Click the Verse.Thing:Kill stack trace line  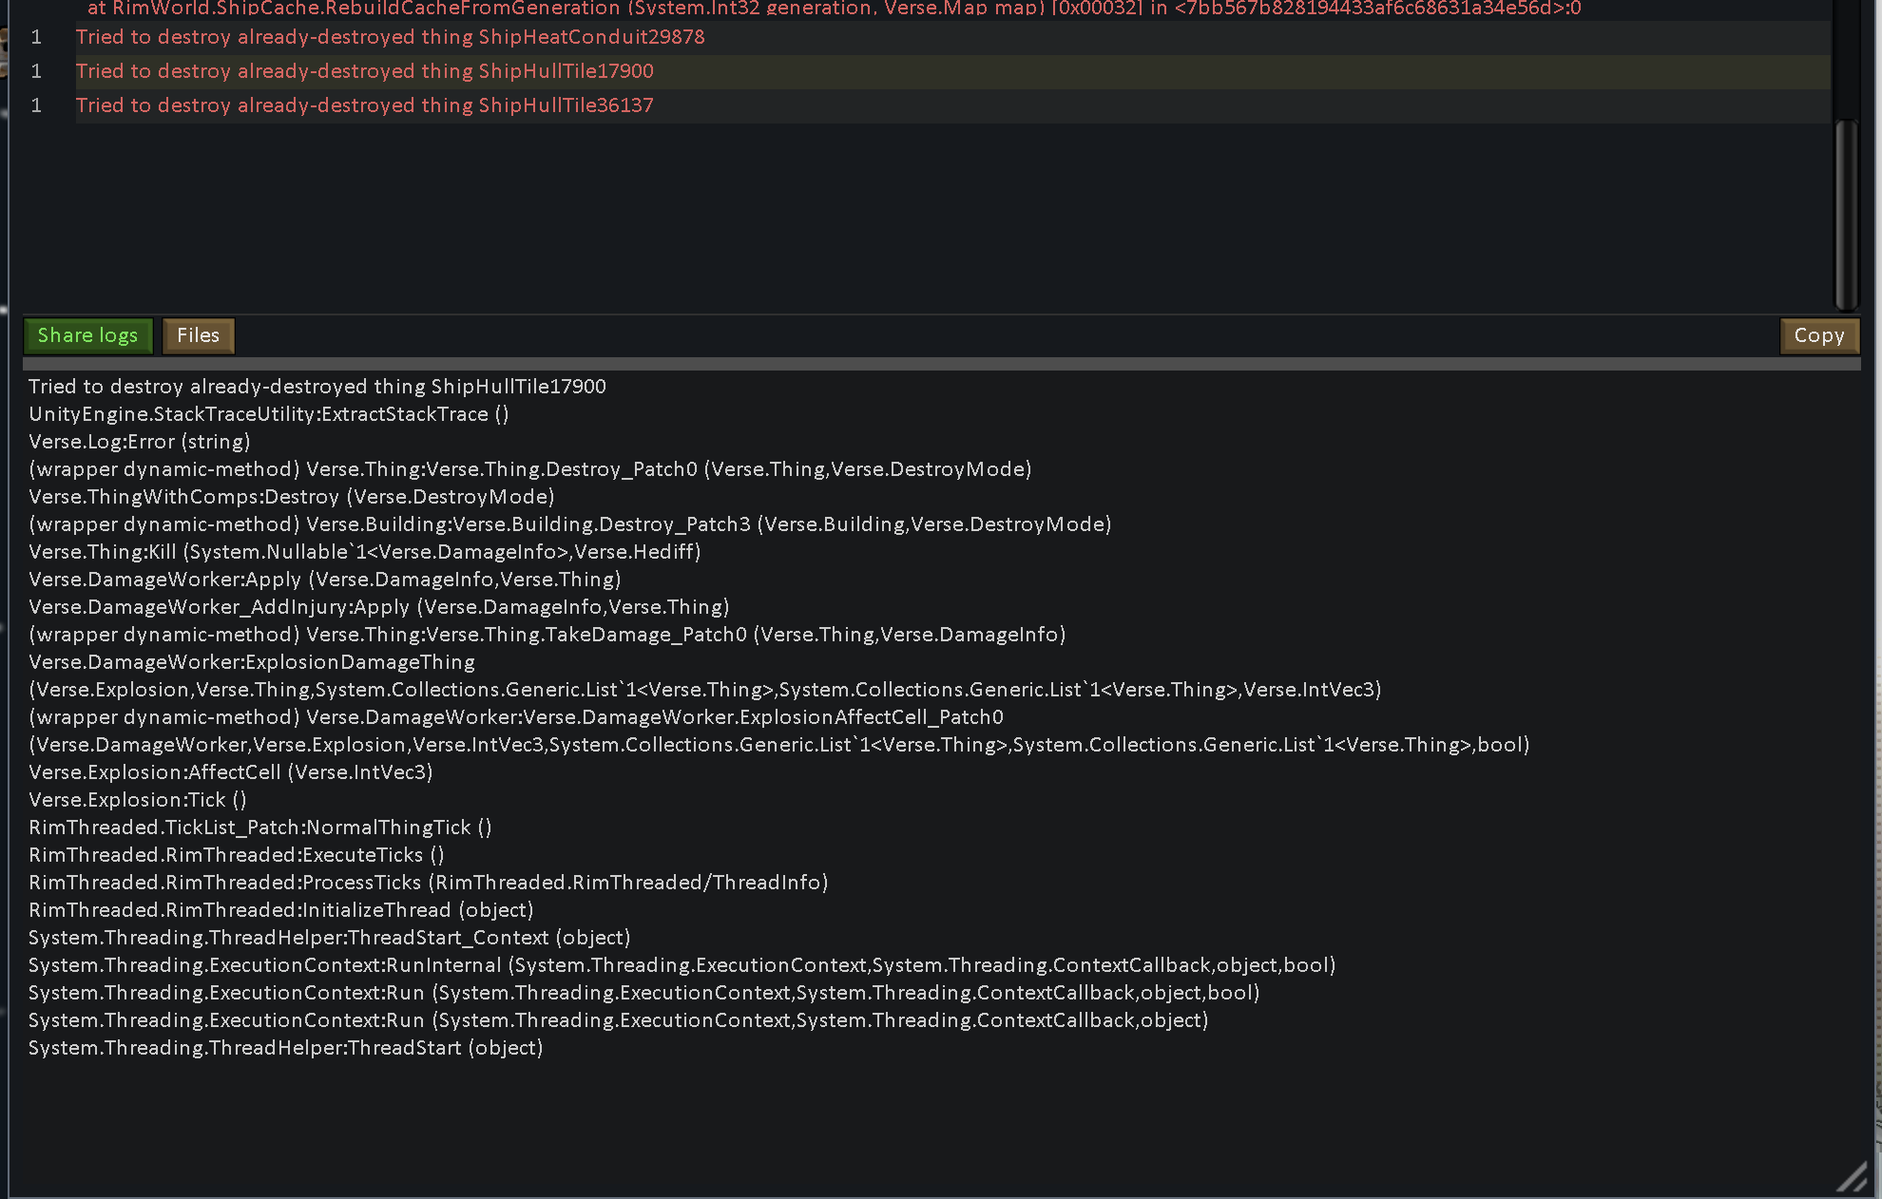coord(364,552)
